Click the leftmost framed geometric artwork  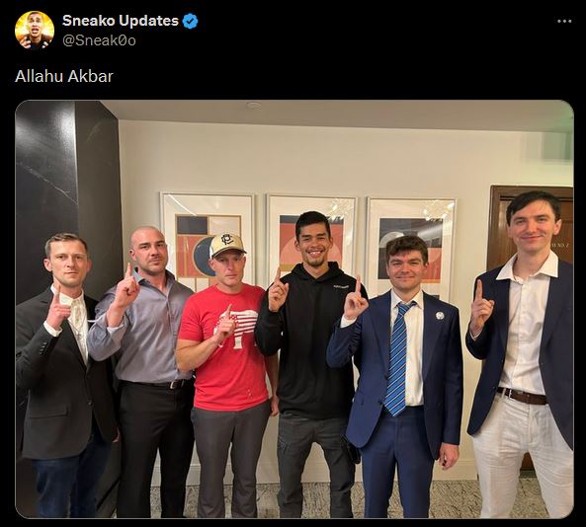tap(208, 239)
